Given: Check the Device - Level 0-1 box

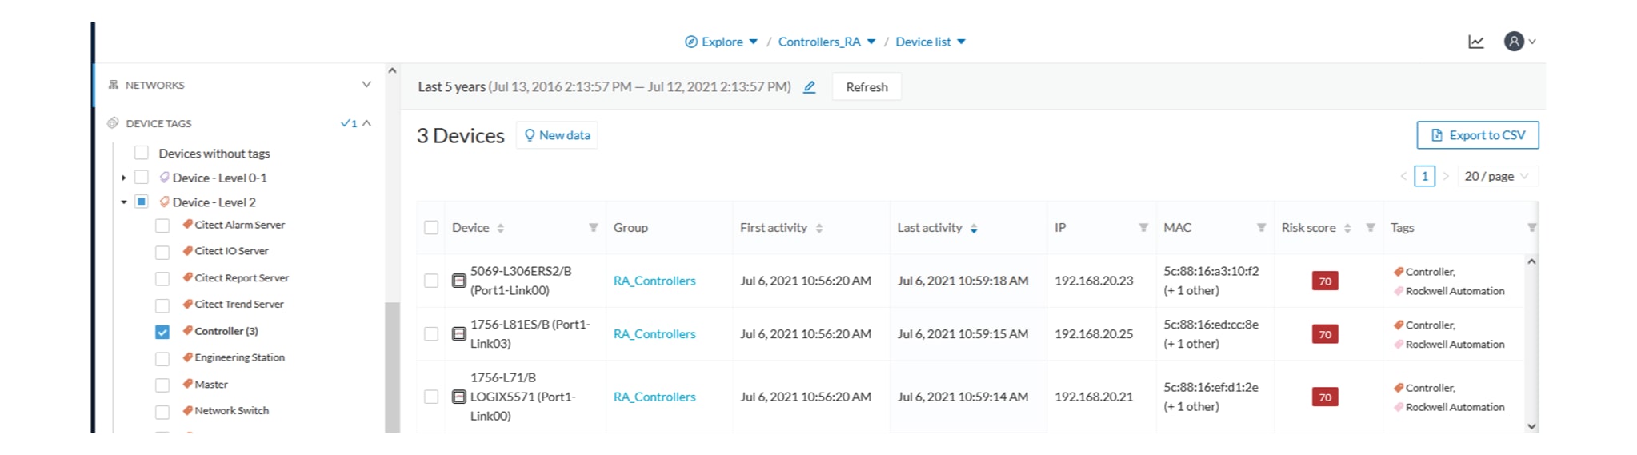Looking at the screenshot, I should [x=142, y=178].
